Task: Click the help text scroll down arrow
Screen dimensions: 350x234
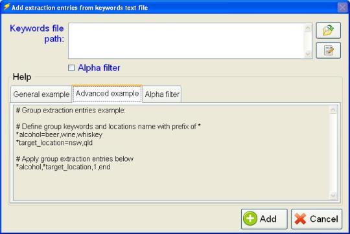Action: (x=334, y=196)
